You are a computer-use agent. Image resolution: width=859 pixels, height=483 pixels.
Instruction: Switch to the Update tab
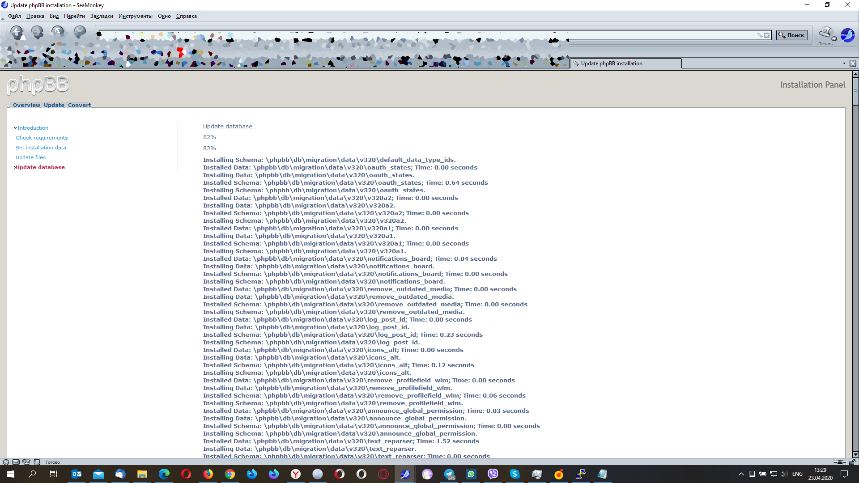[54, 105]
